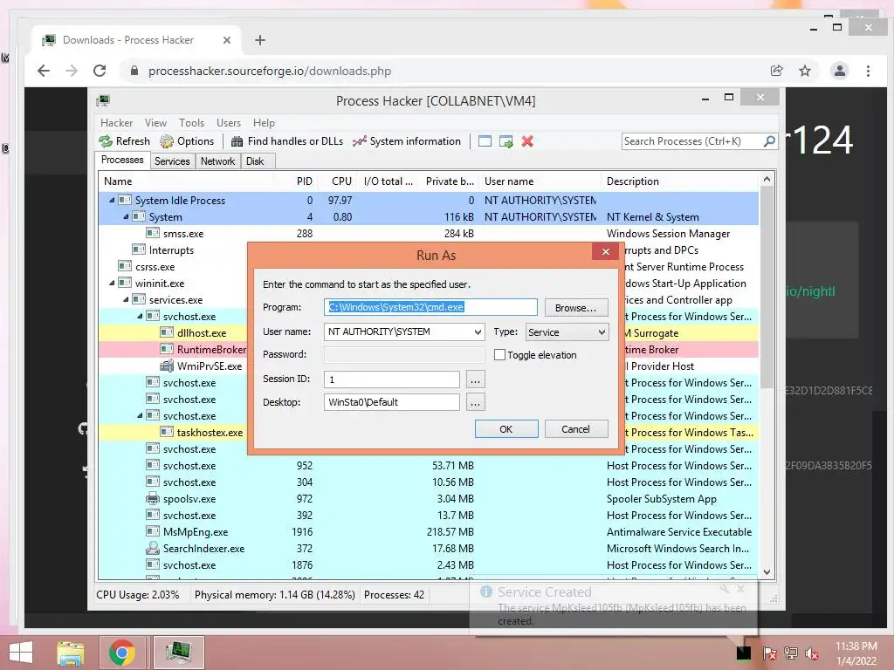Open the Windows Start button
894x670 pixels.
21,653
